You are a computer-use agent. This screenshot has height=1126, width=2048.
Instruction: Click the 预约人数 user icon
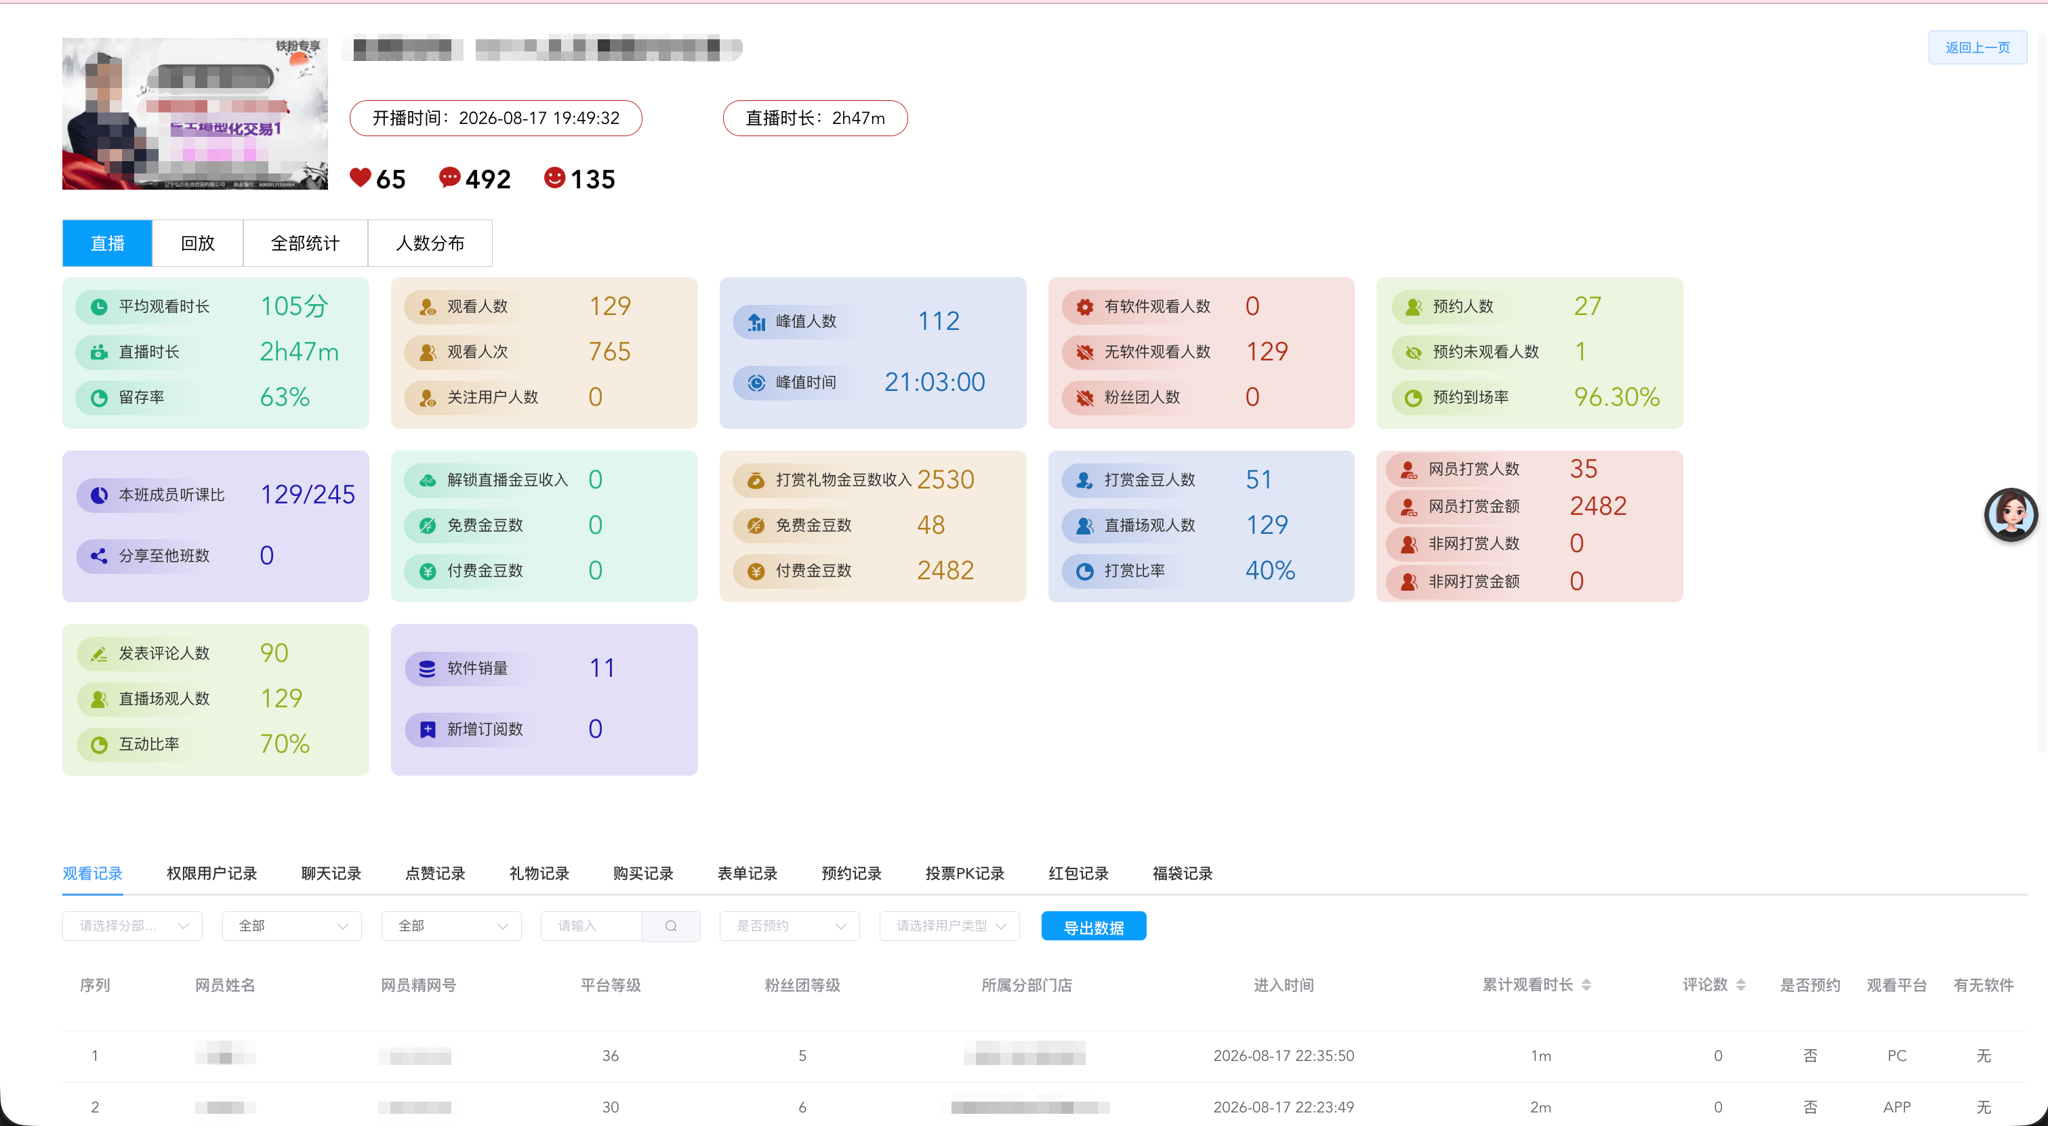click(1413, 307)
